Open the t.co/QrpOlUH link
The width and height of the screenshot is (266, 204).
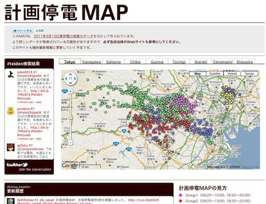(x=143, y=200)
